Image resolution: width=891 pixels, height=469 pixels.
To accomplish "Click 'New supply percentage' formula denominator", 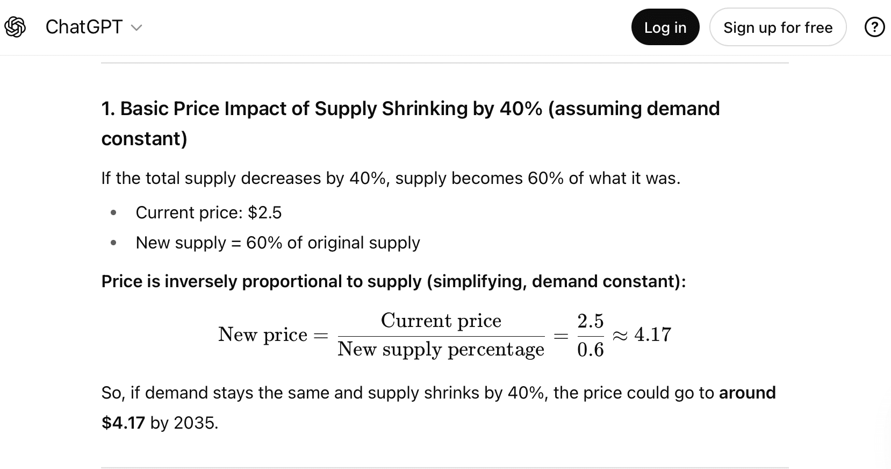I will 441,350.
